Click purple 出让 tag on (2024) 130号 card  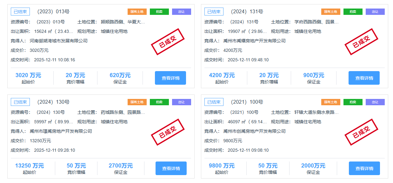pyautogui.click(x=181, y=102)
